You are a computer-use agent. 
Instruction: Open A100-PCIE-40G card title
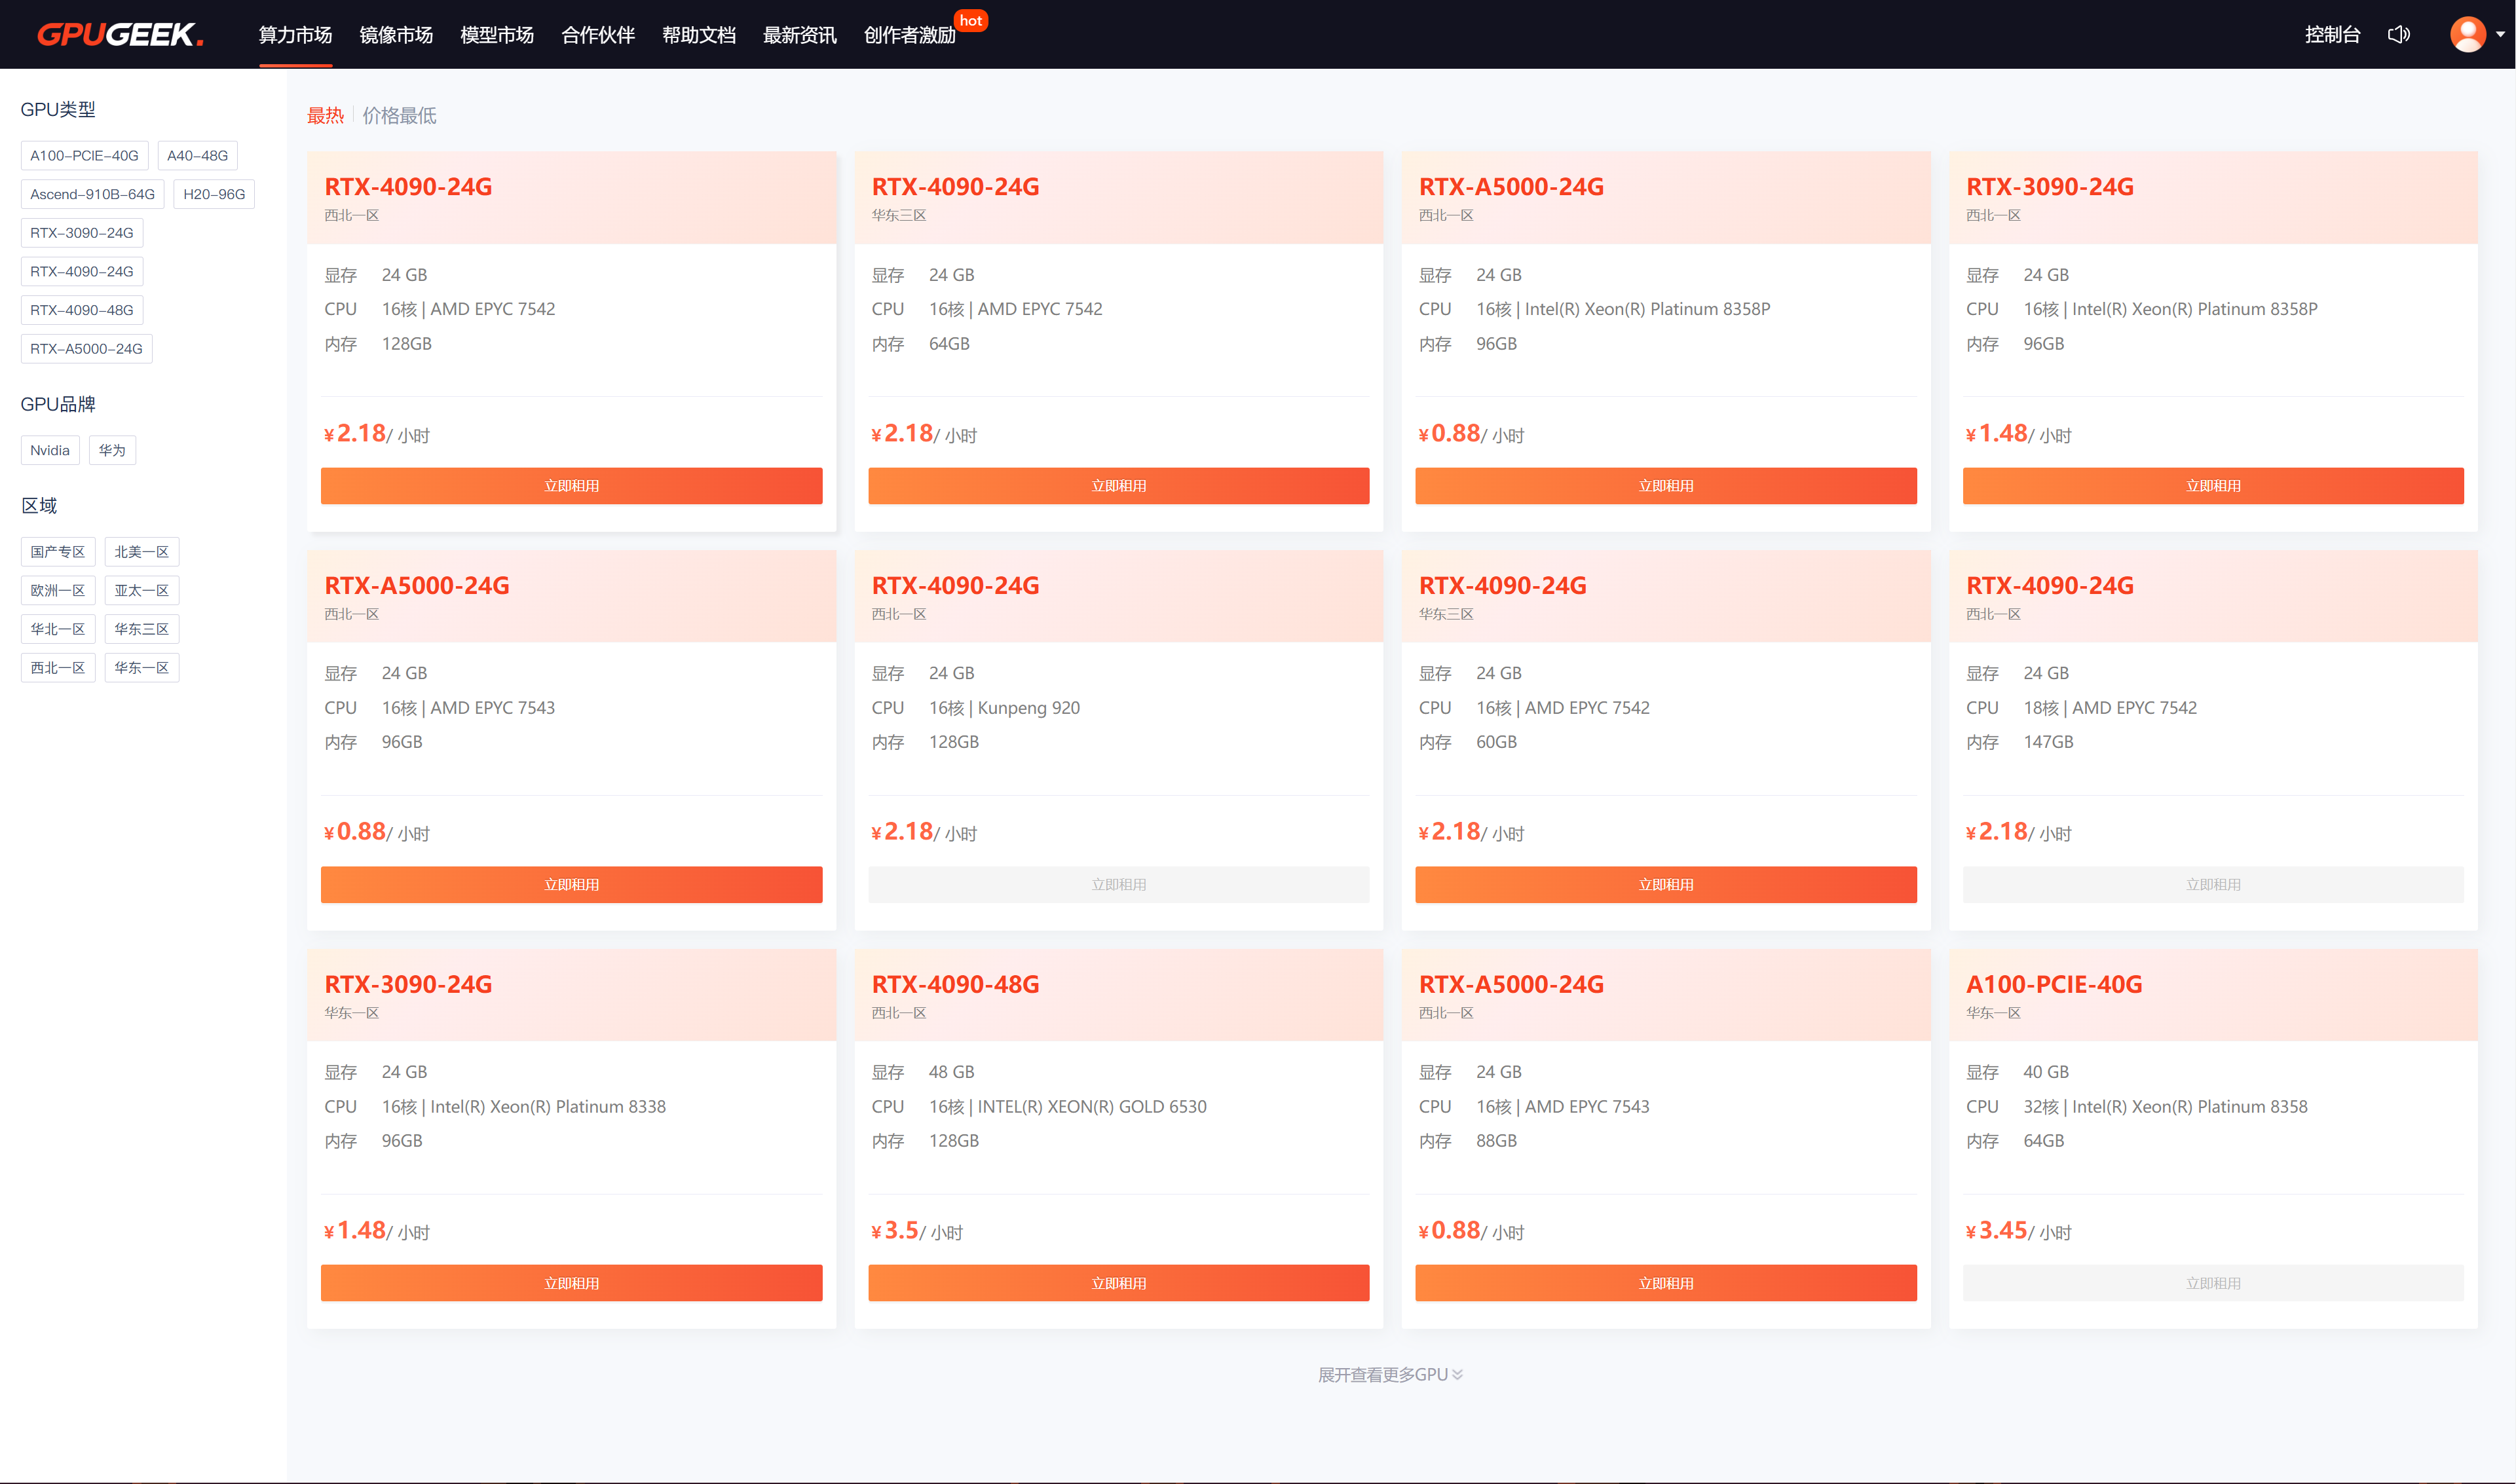pyautogui.click(x=2054, y=985)
